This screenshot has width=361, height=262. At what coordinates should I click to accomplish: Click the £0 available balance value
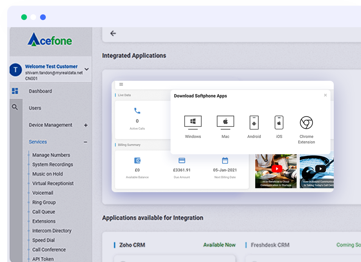[x=137, y=170]
